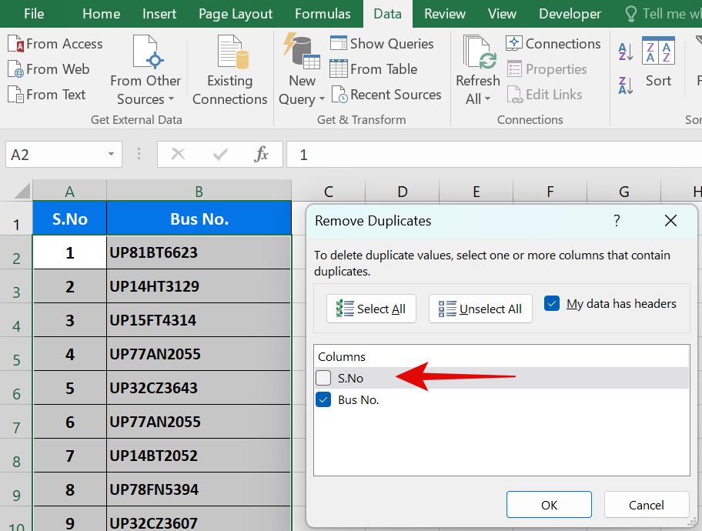Click OK in Remove Duplicates dialog
Viewport: 702px width, 531px height.
[x=549, y=505]
